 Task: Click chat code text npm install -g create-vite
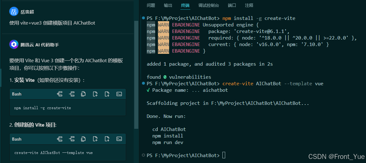click(x=42, y=108)
